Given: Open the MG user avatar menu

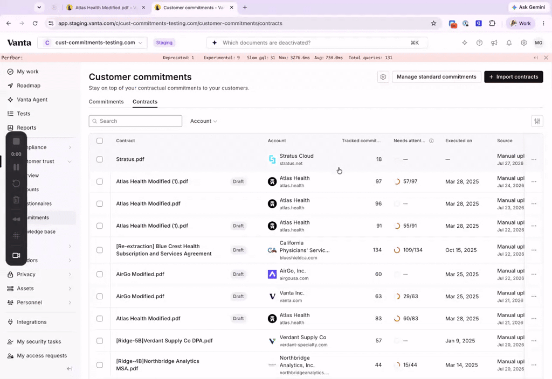Looking at the screenshot, I should point(539,43).
